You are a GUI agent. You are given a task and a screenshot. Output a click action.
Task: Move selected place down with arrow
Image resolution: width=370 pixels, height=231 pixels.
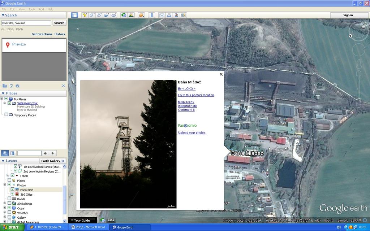(53, 153)
